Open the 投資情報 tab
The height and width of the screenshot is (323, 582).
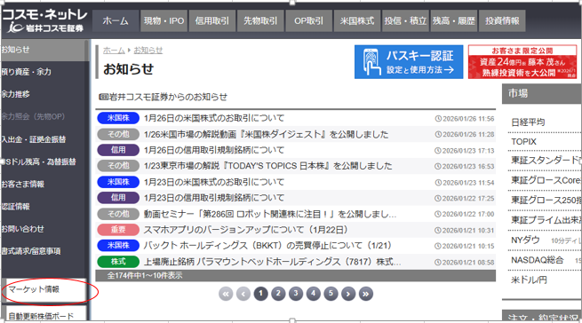502,20
